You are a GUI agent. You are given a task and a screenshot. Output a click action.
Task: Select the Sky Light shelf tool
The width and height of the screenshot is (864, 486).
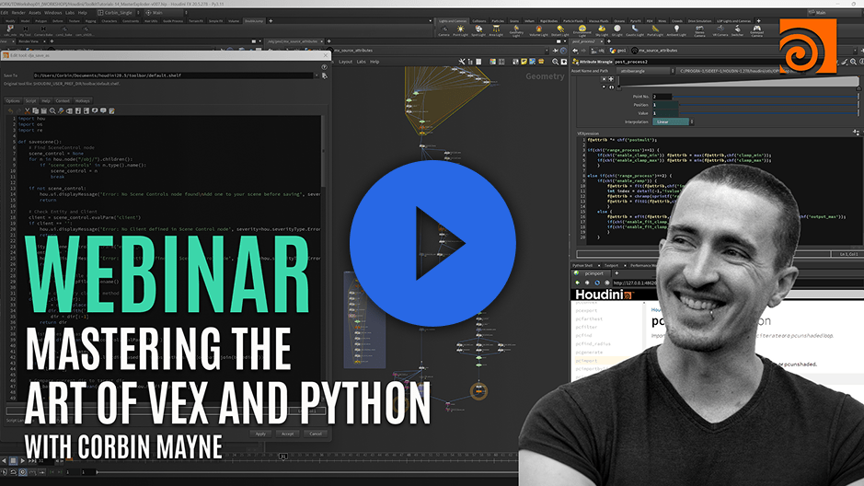coord(602,31)
